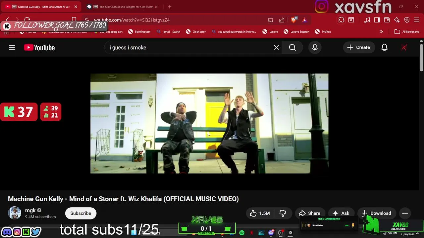Start voice search with the microphone

coord(315,48)
